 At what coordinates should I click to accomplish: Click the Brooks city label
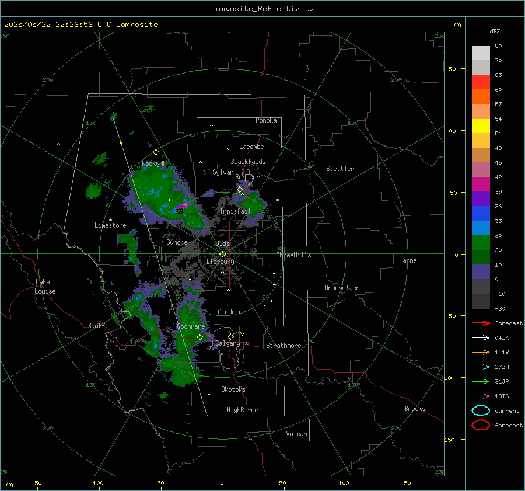[x=415, y=409]
